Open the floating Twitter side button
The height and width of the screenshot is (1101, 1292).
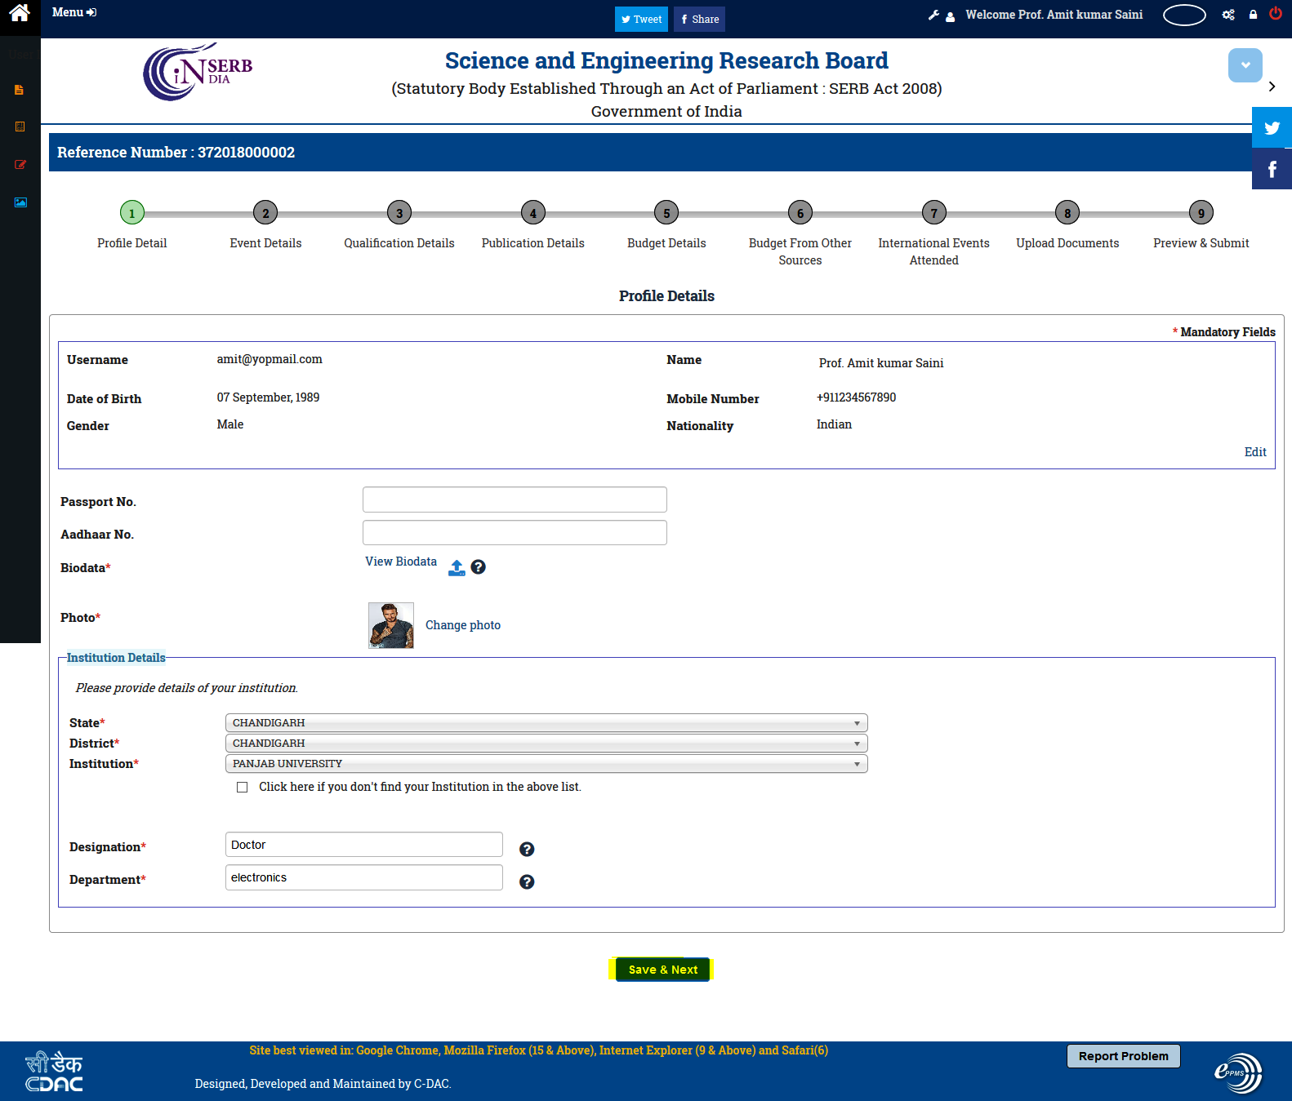click(1272, 128)
